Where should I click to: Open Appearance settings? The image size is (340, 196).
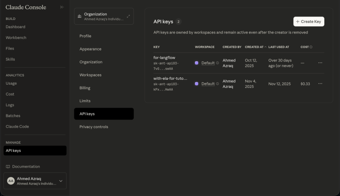pos(91,49)
